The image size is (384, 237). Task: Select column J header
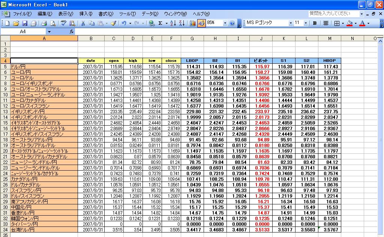click(261, 39)
